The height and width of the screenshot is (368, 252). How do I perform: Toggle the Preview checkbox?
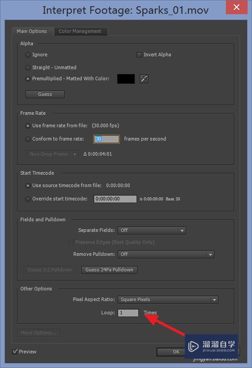[x=15, y=352]
